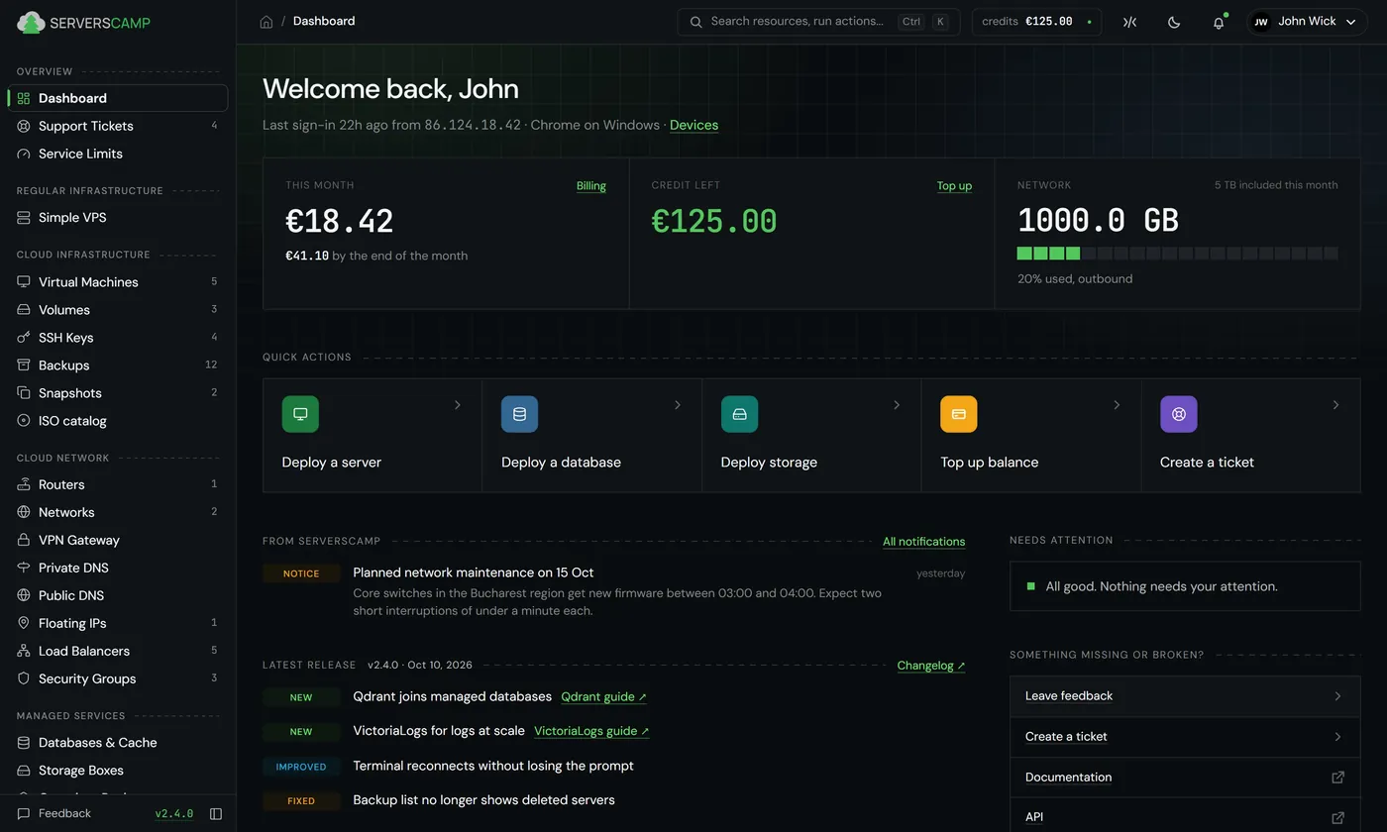Click the green Deploy a server icon

click(x=300, y=414)
